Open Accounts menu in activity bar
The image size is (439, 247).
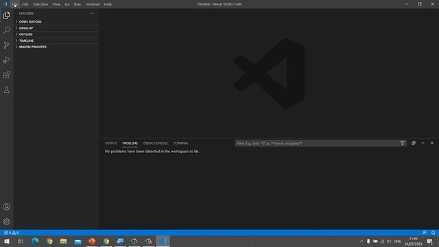pyautogui.click(x=6, y=207)
